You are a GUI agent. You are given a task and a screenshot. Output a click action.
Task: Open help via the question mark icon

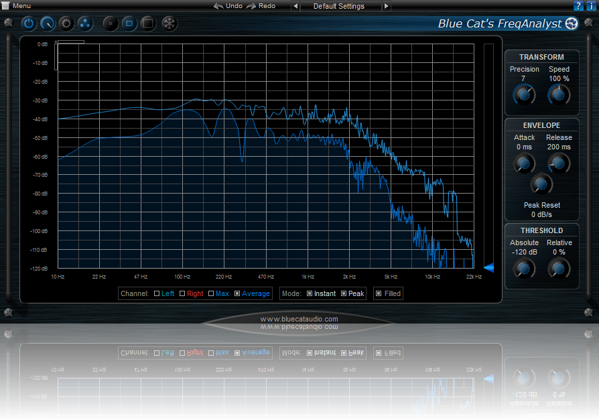coord(578,5)
